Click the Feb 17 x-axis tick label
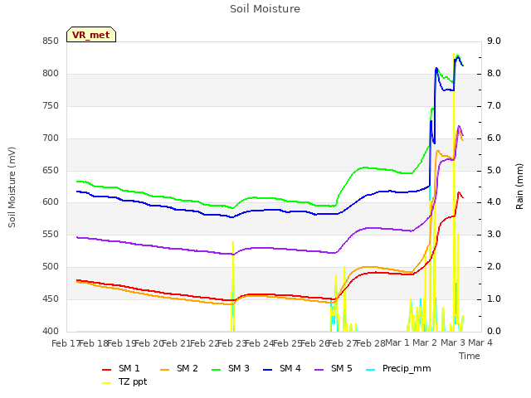531x398 pixels. pyautogui.click(x=66, y=343)
